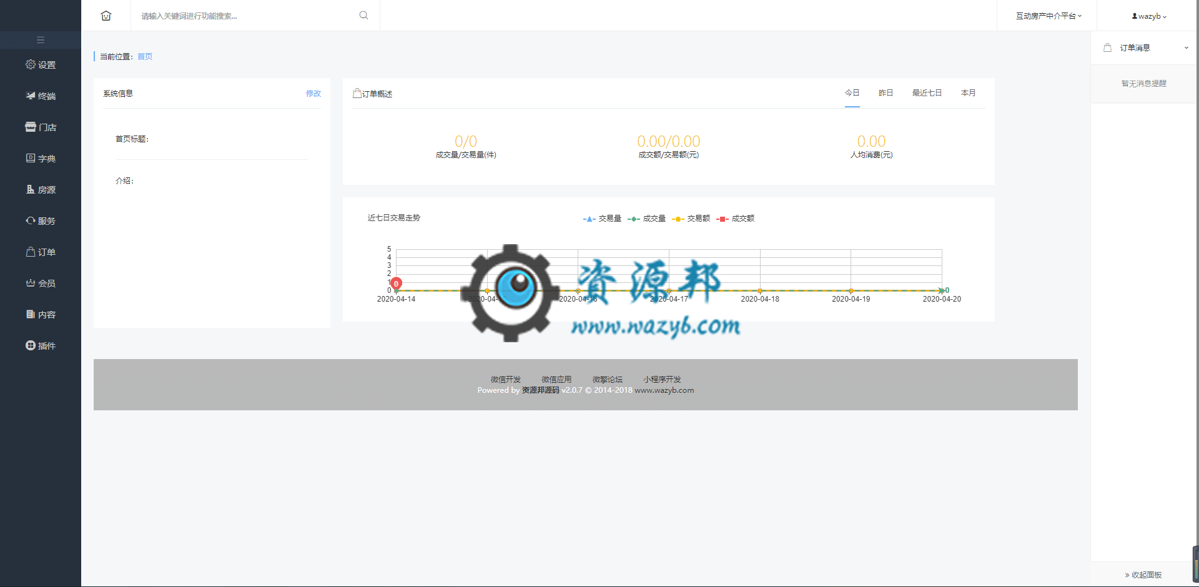This screenshot has height=587, width=1199.
Task: Toggle 交易额 legend series in chart
Action: pyautogui.click(x=691, y=219)
